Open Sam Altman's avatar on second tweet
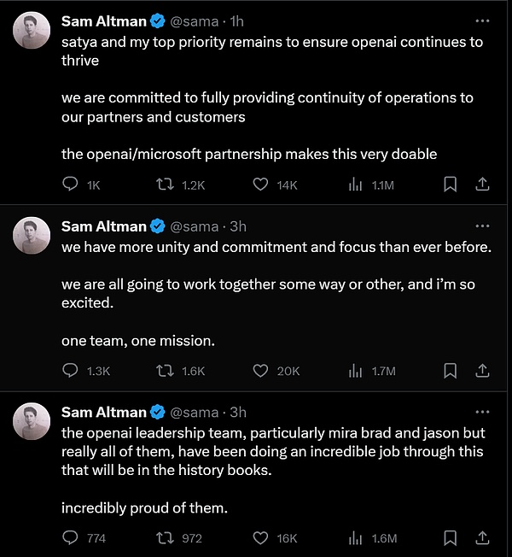 click(x=31, y=235)
